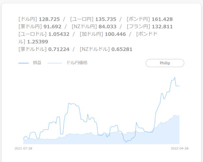Toggle the 損益 legend series
Image resolution: width=203 pixels, height=162 pixels.
[x=37, y=63]
